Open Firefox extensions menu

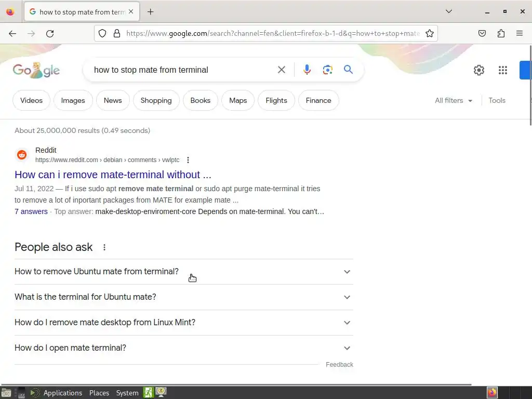[x=501, y=33]
